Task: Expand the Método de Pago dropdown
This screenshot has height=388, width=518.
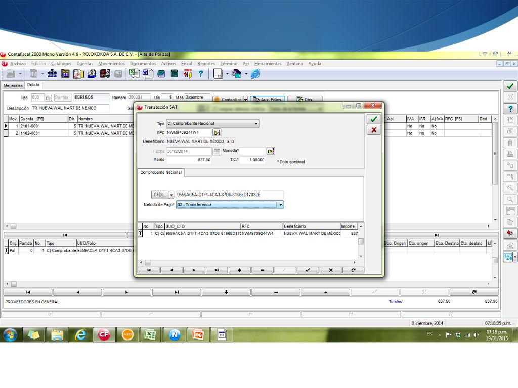Action: pyautogui.click(x=280, y=205)
